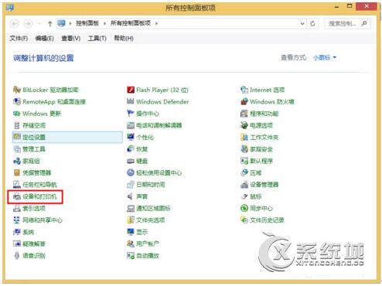
Task: Click the 键盘 keyboard icon
Action: pyautogui.click(x=131, y=161)
